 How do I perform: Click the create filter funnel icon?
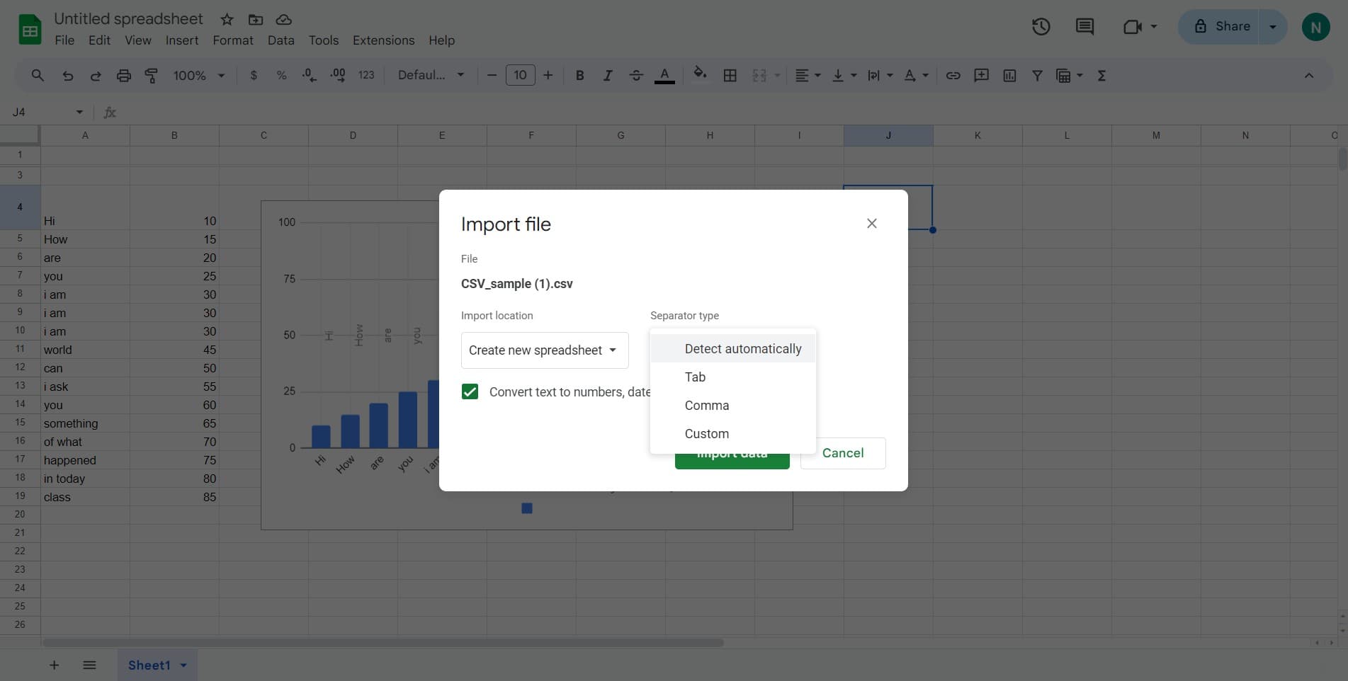(x=1037, y=76)
